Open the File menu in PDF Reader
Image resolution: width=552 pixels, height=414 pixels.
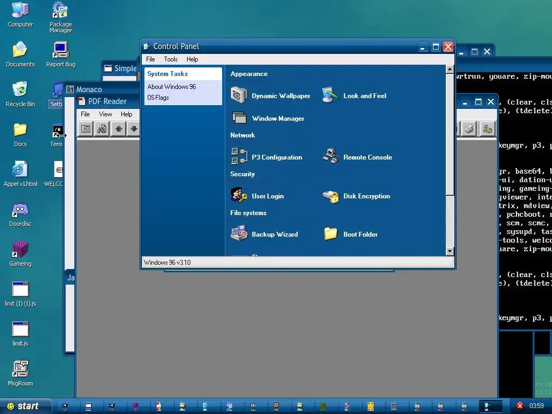[x=85, y=114]
